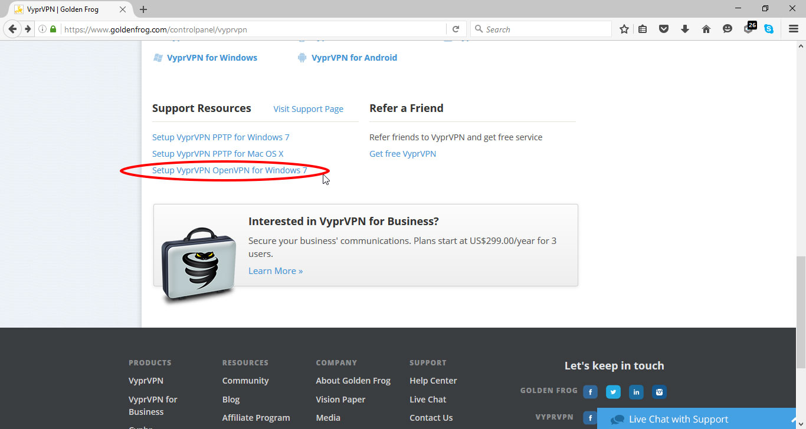The height and width of the screenshot is (429, 806).
Task: Click the GOLDEN FROG social row label
Action: pyautogui.click(x=549, y=391)
